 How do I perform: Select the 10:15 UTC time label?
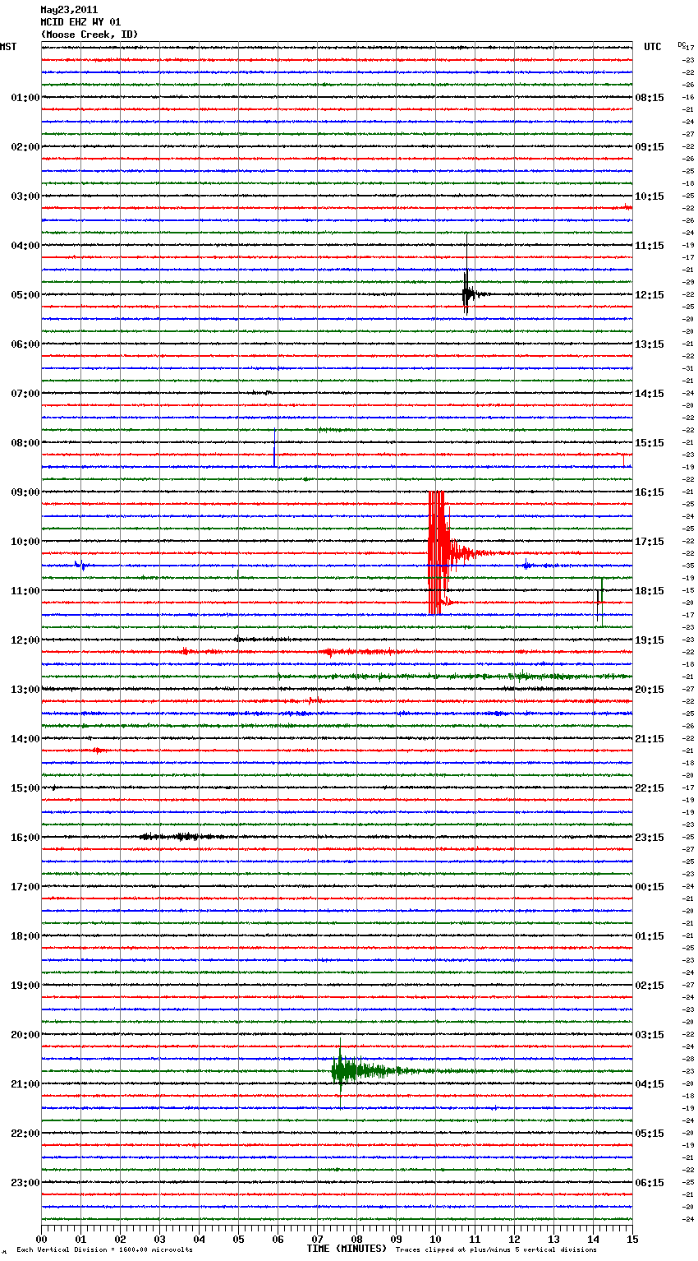point(650,196)
